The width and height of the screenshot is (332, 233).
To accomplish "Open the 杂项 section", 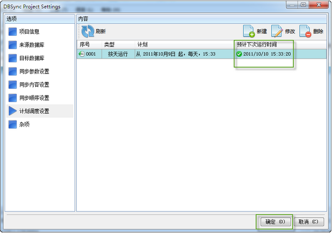I will point(24,124).
